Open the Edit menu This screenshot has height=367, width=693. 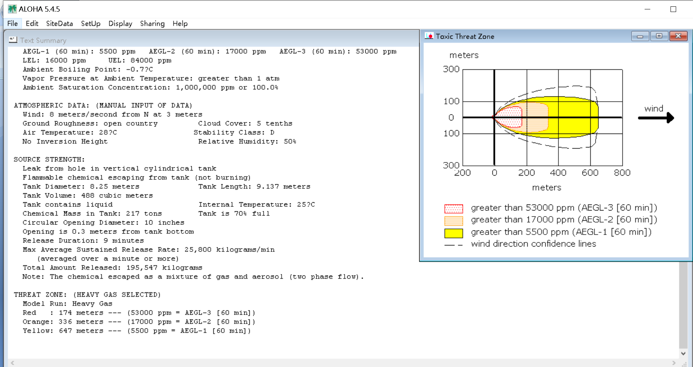pyautogui.click(x=32, y=24)
